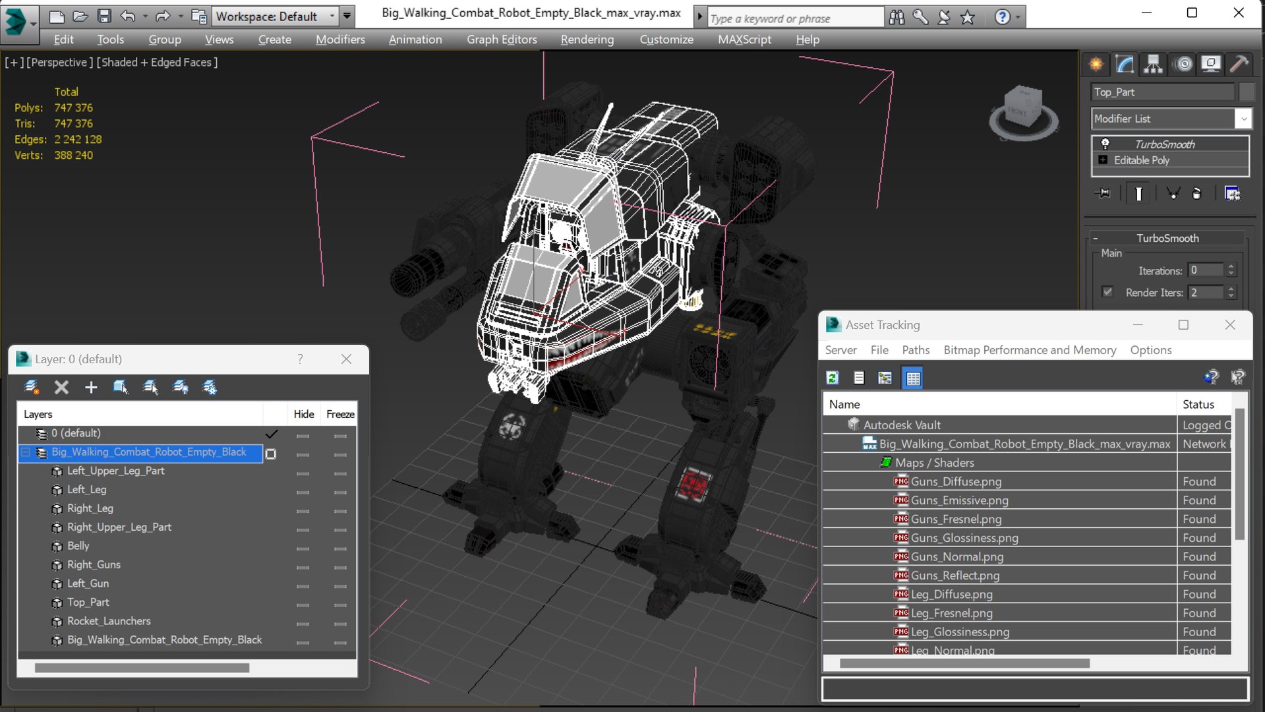
Task: Open the Workspace Default dropdown
Action: [x=332, y=16]
